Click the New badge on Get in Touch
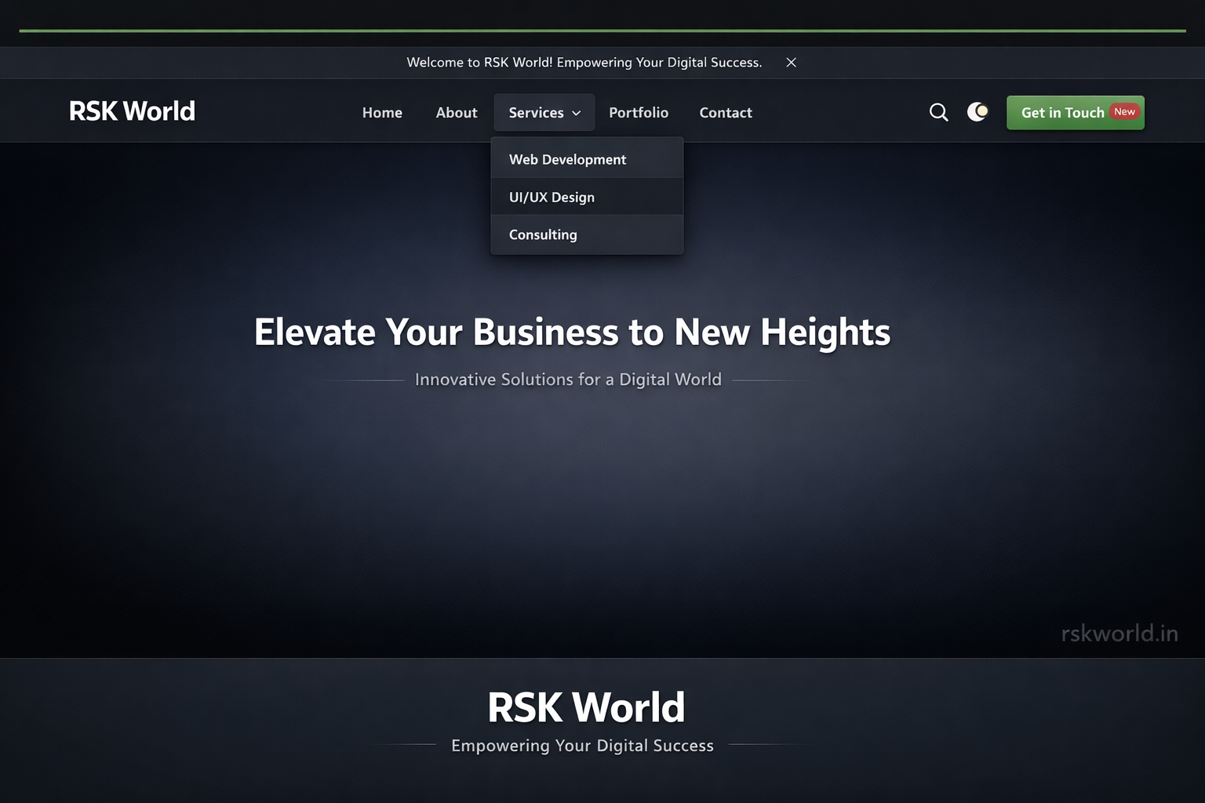Viewport: 1205px width, 803px height. (1124, 111)
